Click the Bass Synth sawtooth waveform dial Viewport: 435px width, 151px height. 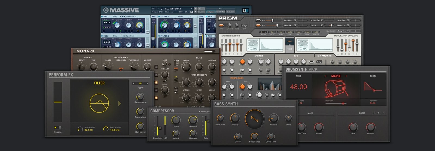[254, 119]
